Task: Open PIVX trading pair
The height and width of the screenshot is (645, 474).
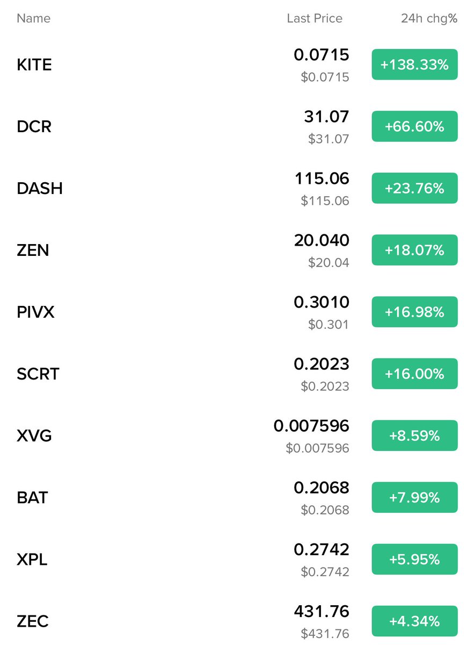Action: pyautogui.click(x=35, y=312)
